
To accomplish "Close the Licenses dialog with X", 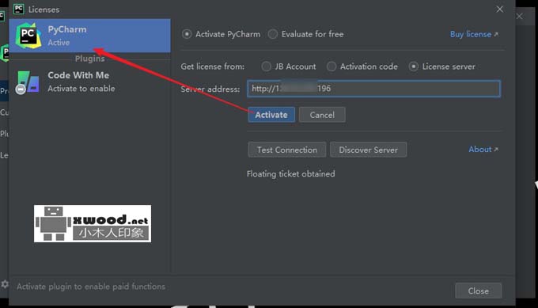I will 499,10.
